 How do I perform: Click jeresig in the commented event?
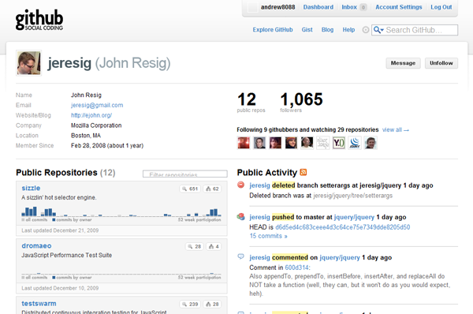pos(259,257)
